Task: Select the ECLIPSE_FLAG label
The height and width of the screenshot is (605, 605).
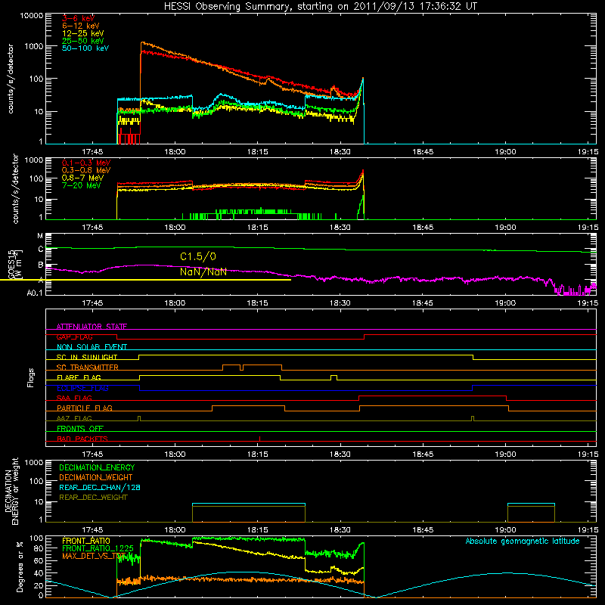Action: pos(82,388)
